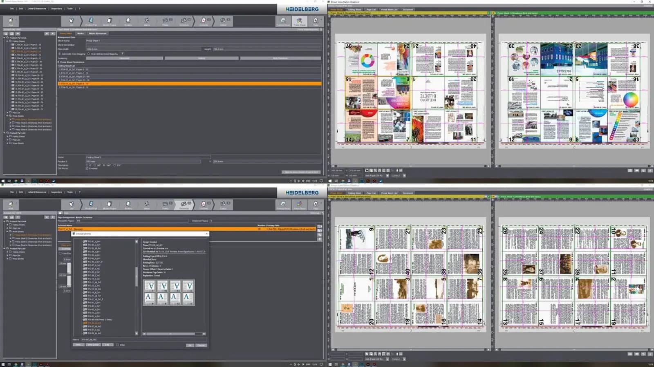Select the Press Sheet view icon in upper window
The height and width of the screenshot is (367, 654).
pos(299,21)
